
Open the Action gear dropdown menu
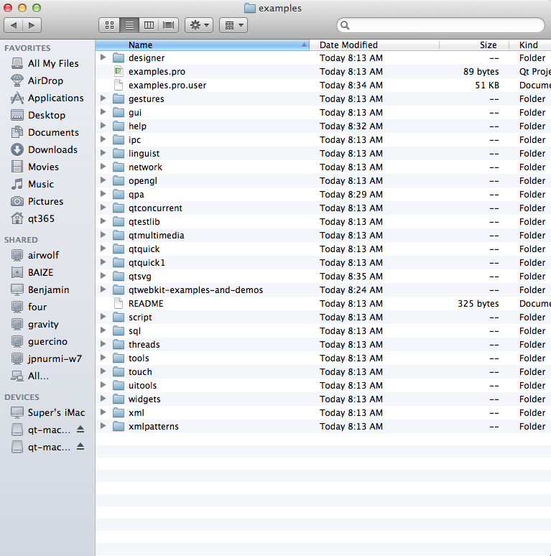[x=198, y=25]
